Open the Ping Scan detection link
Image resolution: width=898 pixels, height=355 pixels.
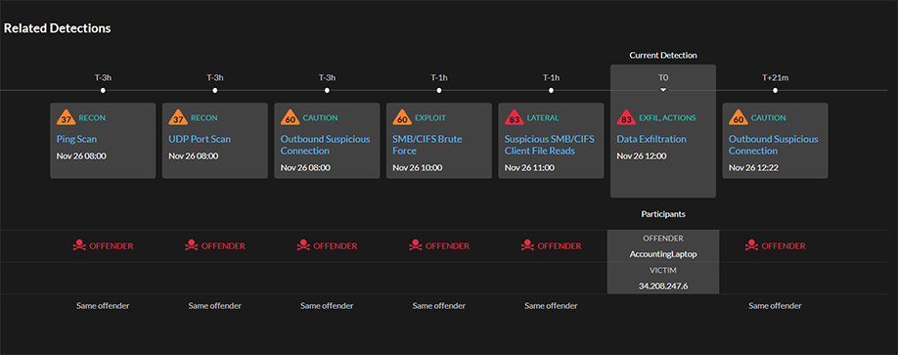click(x=75, y=139)
